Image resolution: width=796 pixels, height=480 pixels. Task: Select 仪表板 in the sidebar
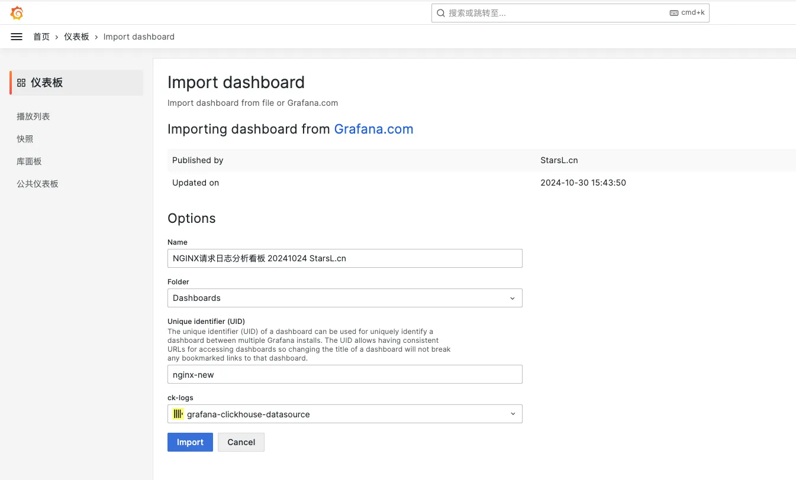[x=76, y=83]
